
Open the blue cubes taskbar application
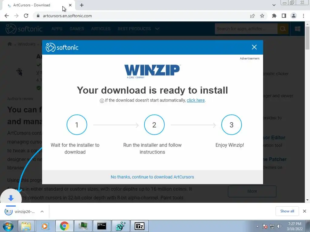[120, 226]
